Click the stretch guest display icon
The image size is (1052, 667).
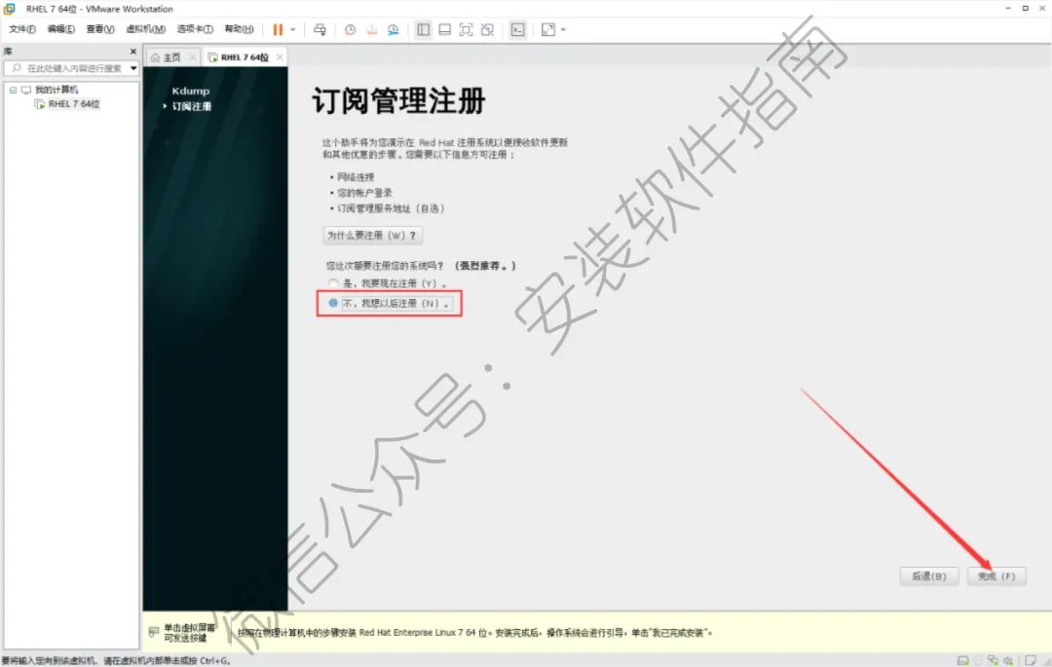[548, 29]
